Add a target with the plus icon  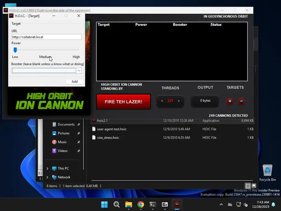(x=230, y=101)
